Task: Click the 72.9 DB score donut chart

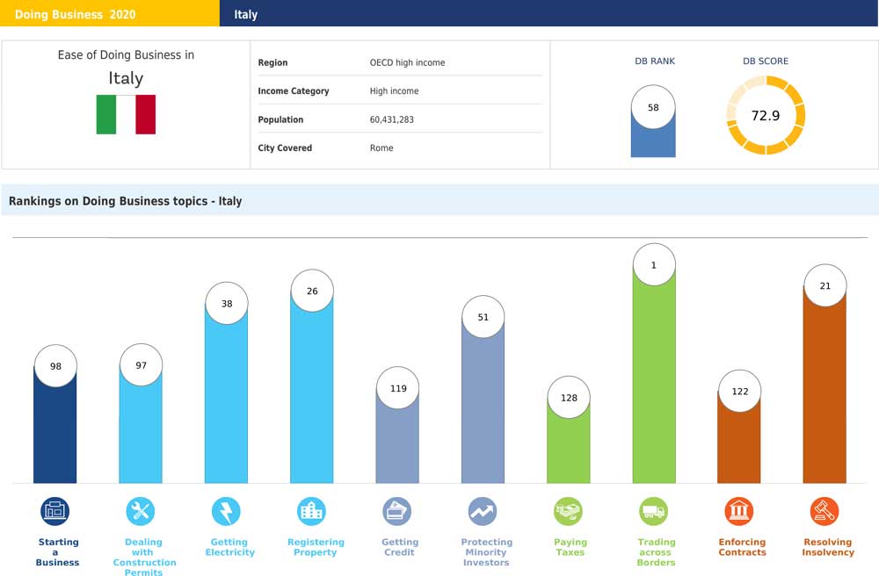Action: point(766,115)
